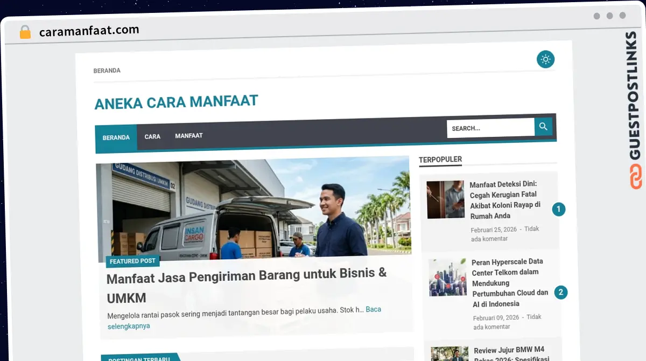Screen dimensions: 646x361
Task: Open the Manfaat Jasa Pengiriman Barang headline
Action: coord(247,286)
